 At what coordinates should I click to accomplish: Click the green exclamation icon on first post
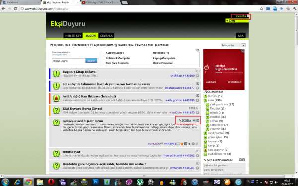(56, 73)
